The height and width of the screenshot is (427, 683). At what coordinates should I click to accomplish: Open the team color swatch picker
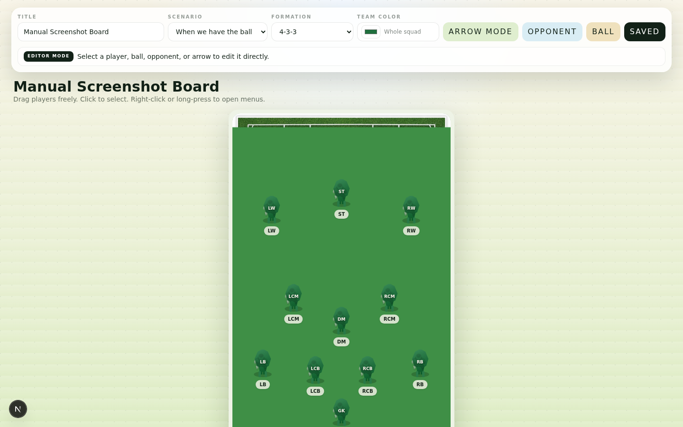pyautogui.click(x=371, y=32)
